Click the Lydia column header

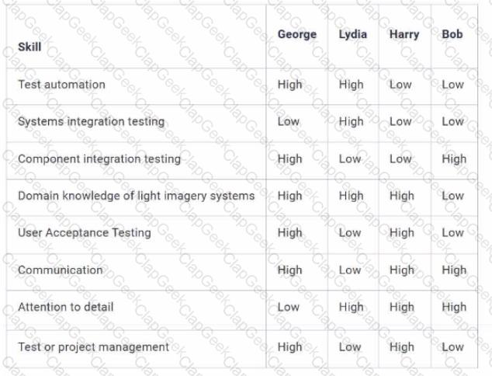coord(353,35)
